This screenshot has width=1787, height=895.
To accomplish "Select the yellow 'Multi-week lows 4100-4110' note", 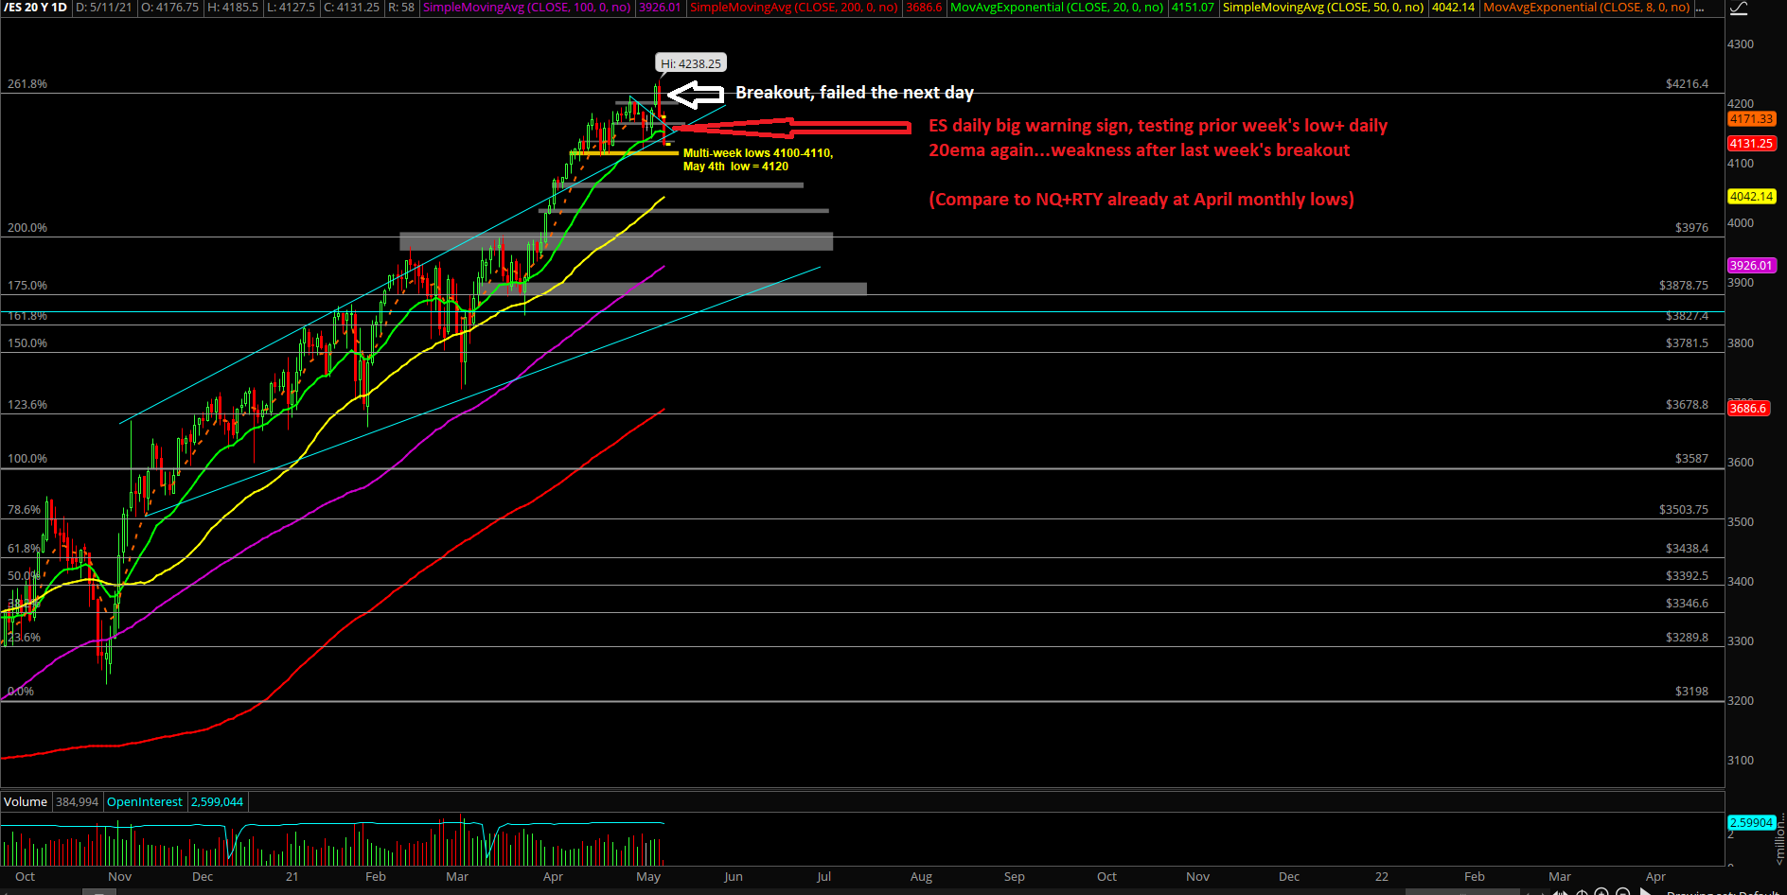I will [x=758, y=160].
